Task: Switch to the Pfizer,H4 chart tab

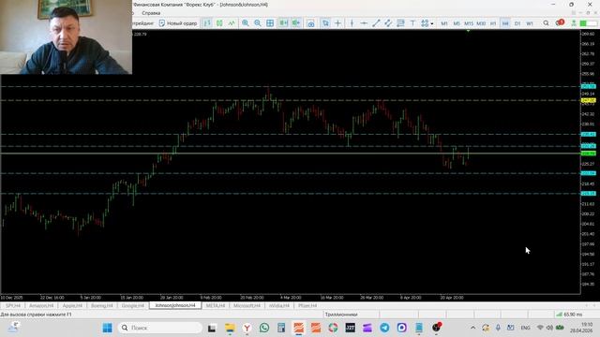Action: click(x=307, y=306)
